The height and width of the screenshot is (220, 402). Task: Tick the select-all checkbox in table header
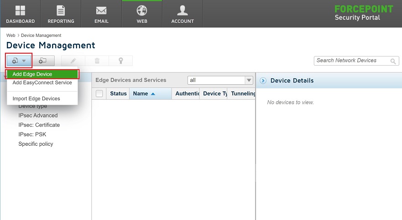pyautogui.click(x=99, y=94)
